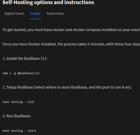Click the word npm in install command
This screenshot has height=135, width=140.
click(x=5, y=73)
